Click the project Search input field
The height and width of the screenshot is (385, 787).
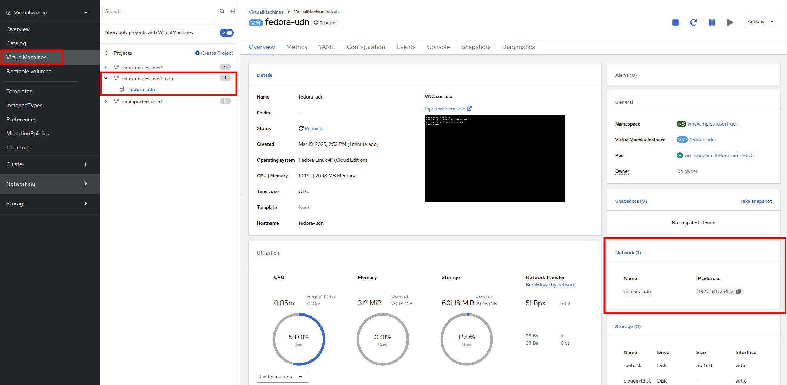point(160,11)
